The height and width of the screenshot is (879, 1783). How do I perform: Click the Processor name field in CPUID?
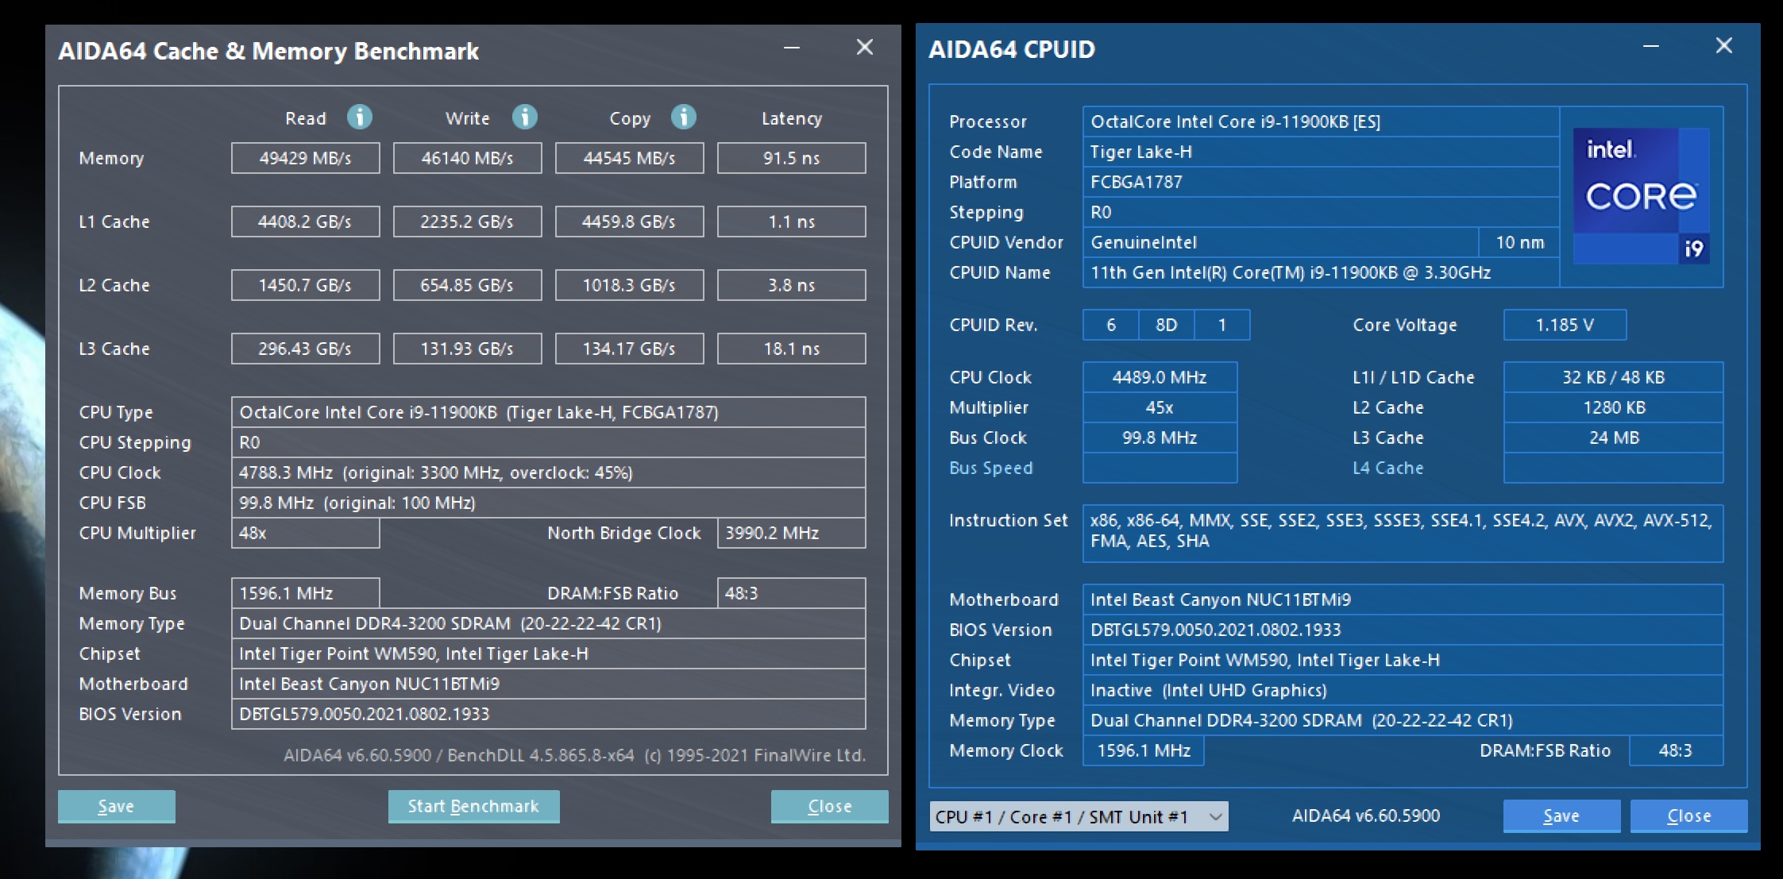click(x=1321, y=121)
